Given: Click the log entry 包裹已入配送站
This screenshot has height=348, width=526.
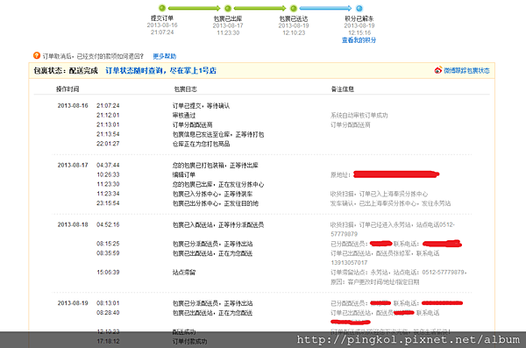Looking at the screenshot, I should (x=218, y=224).
